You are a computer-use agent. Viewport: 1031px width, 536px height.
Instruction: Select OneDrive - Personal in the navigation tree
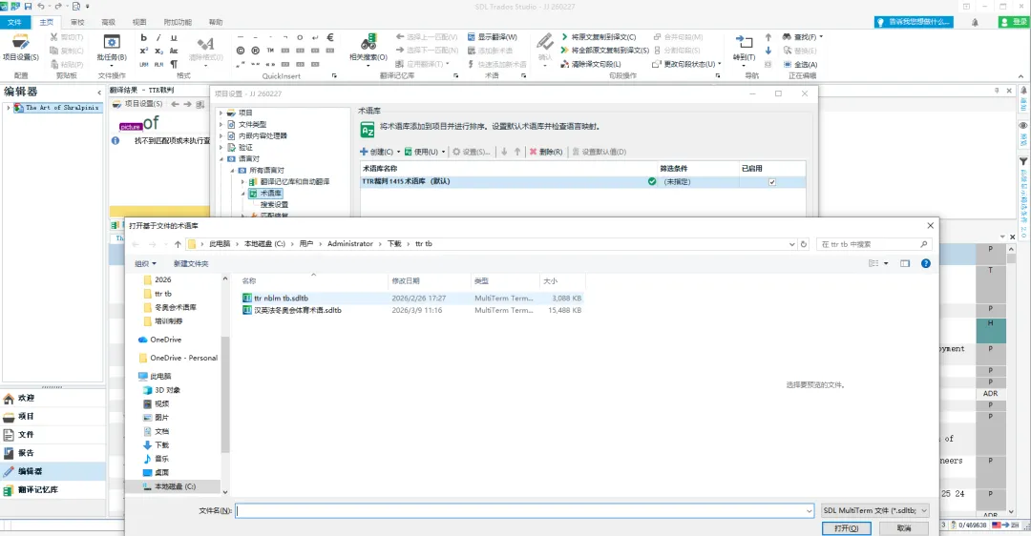pyautogui.click(x=179, y=358)
